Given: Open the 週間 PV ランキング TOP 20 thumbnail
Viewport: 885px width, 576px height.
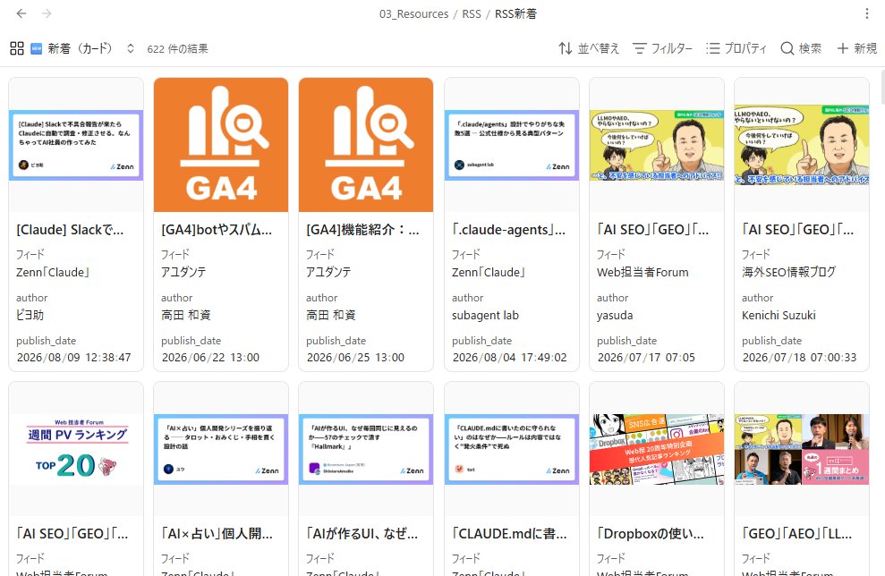Looking at the screenshot, I should [x=76, y=449].
